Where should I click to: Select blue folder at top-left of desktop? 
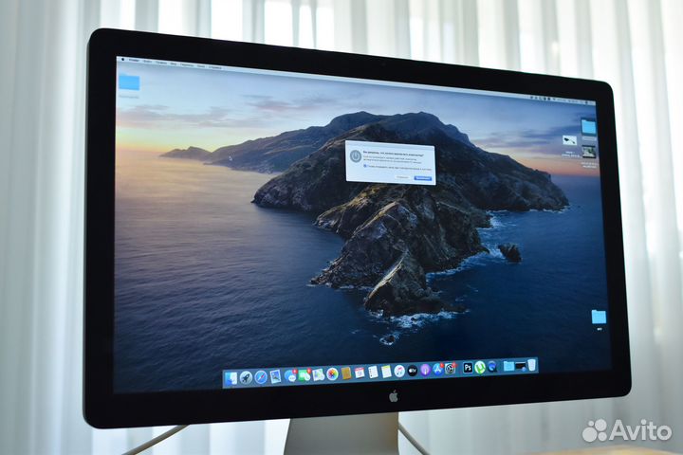coord(129,82)
